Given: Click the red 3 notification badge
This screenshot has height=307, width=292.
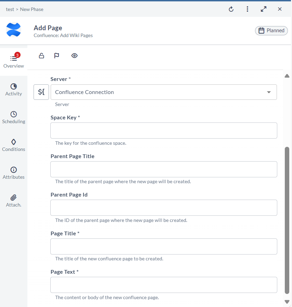Looking at the screenshot, I should [17, 55].
